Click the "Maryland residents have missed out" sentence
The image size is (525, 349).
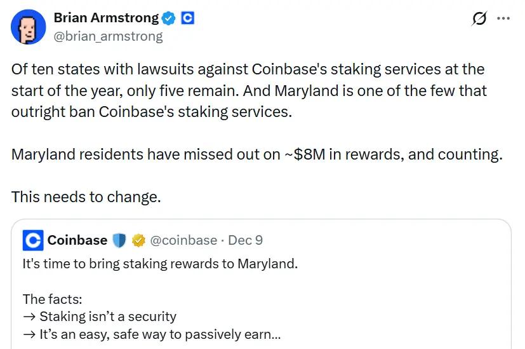(x=256, y=154)
